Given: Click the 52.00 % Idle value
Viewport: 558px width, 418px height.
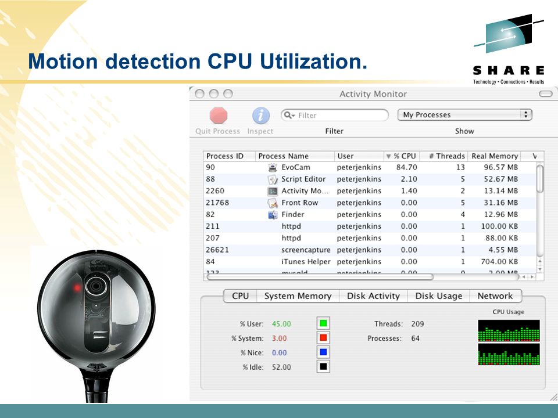Looking at the screenshot, I should coord(281,367).
